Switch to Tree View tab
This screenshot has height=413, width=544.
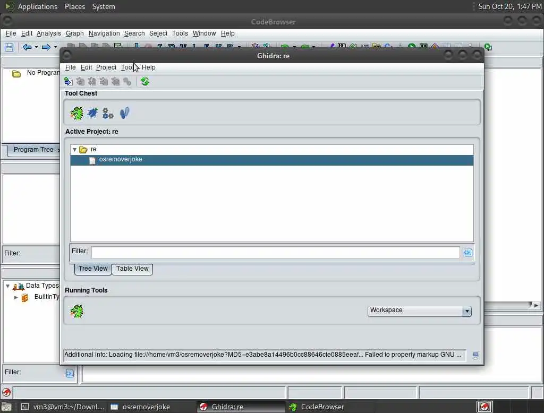pyautogui.click(x=93, y=269)
